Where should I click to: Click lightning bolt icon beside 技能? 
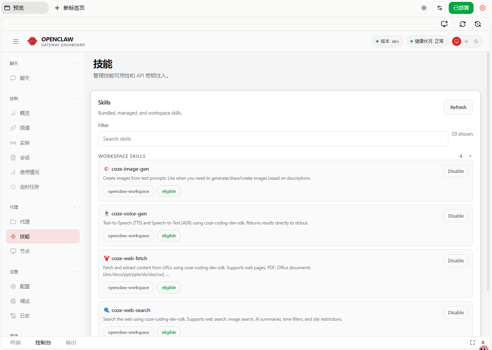13,236
